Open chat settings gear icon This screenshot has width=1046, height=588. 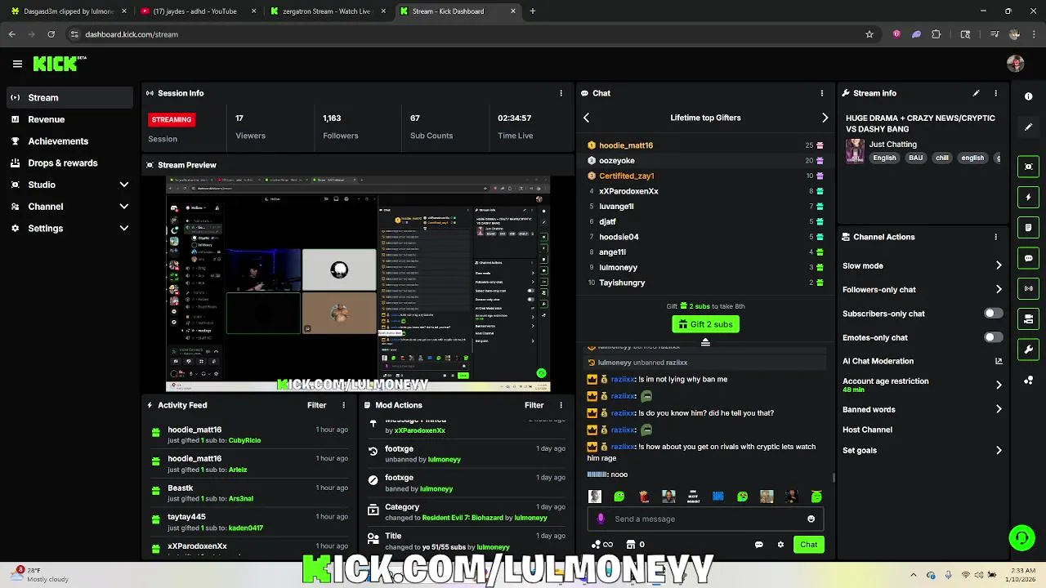click(780, 545)
